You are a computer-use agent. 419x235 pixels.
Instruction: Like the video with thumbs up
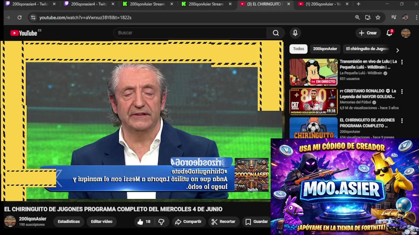[x=144, y=222]
